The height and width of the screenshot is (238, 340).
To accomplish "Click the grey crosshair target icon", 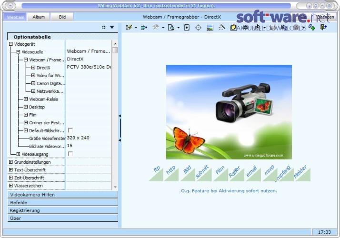I will pos(198,28).
